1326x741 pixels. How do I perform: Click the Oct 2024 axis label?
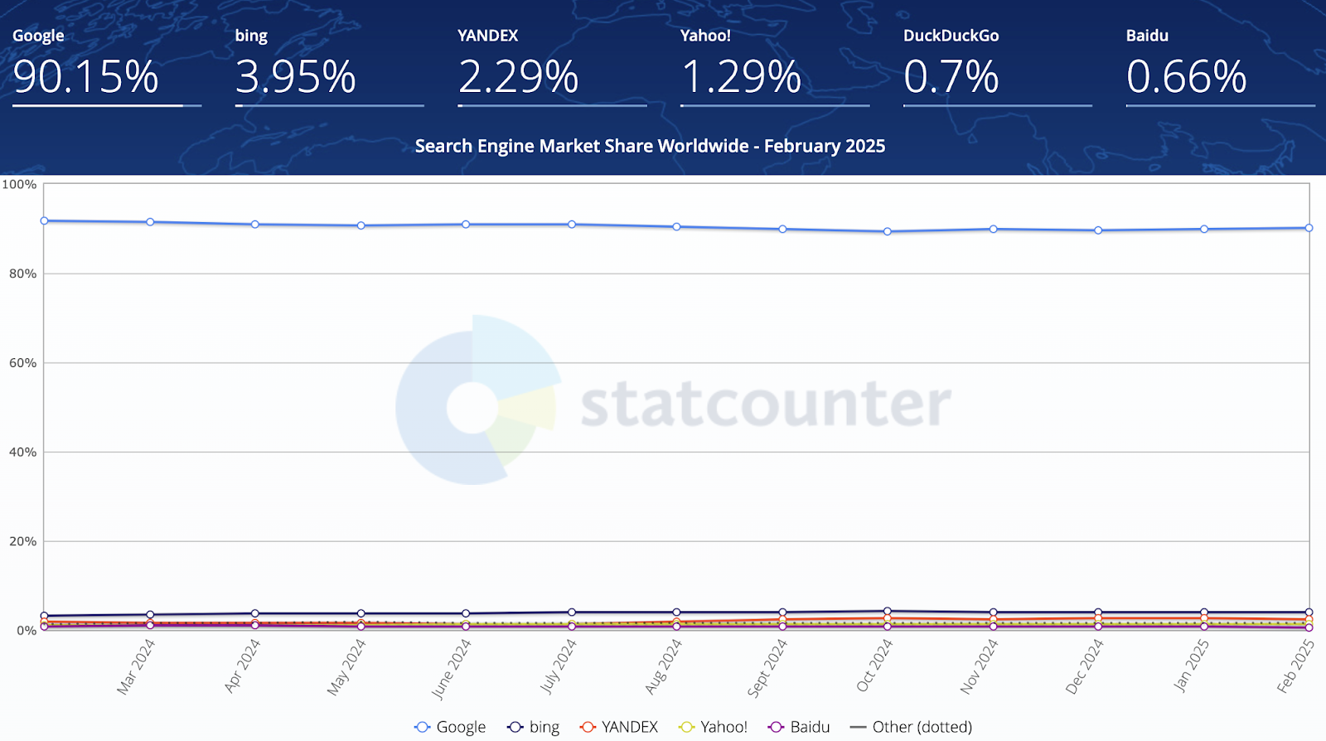point(874,666)
